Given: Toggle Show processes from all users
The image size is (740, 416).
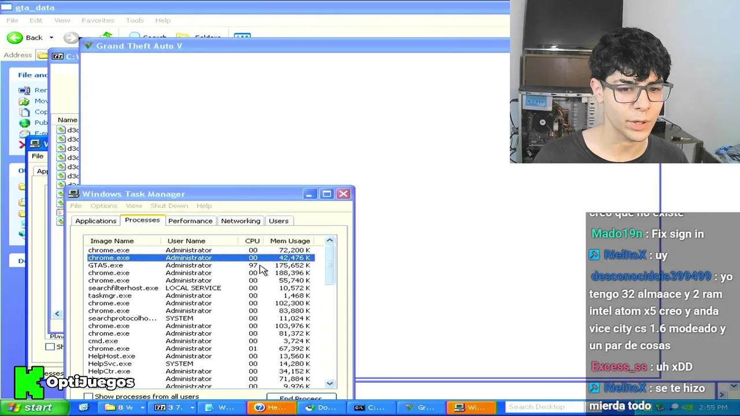Looking at the screenshot, I should pos(88,396).
